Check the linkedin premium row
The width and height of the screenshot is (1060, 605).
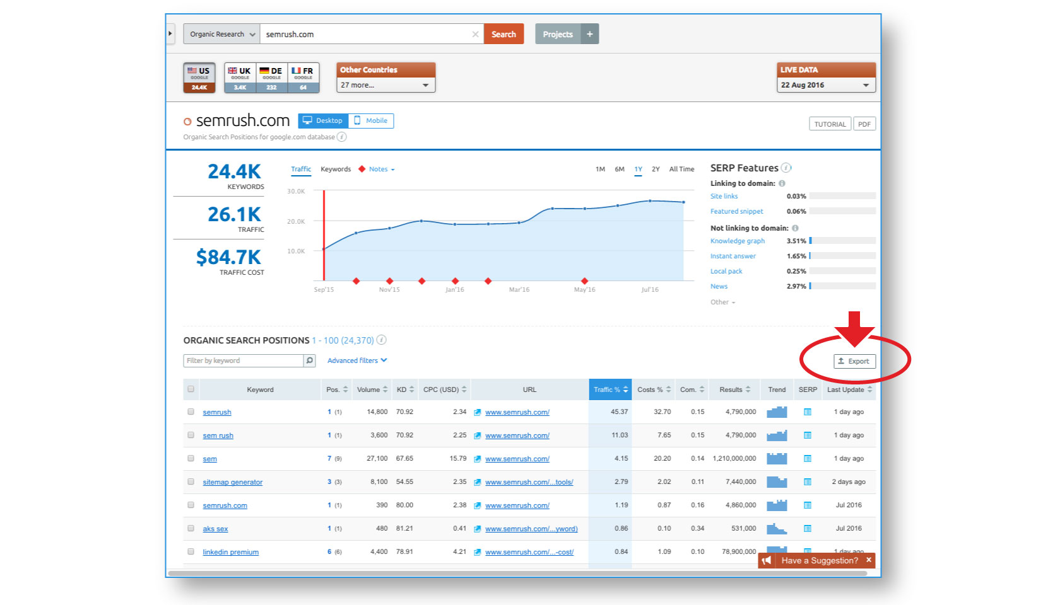[x=191, y=551]
